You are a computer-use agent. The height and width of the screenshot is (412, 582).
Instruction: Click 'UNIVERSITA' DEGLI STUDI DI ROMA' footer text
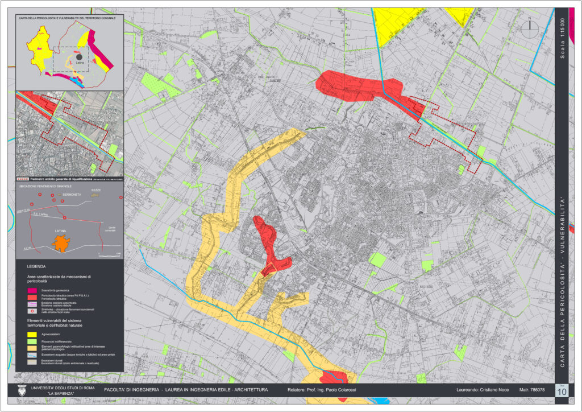[x=63, y=388]
